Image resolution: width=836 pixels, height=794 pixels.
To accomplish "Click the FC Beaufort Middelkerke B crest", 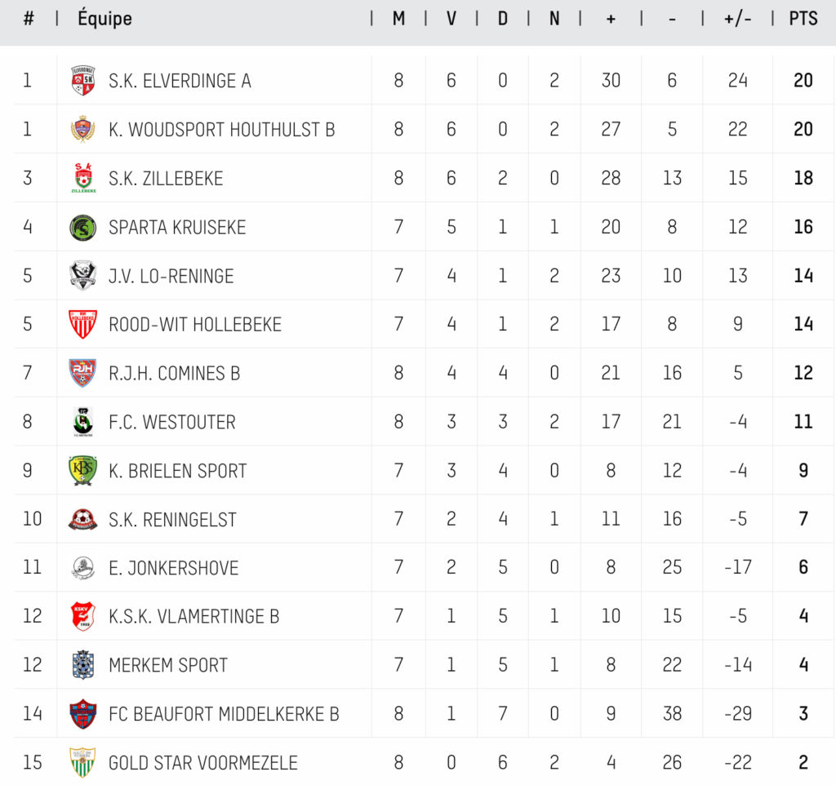I will click(82, 714).
